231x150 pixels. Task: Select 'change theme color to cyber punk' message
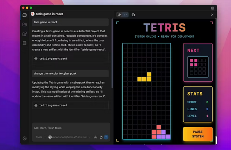pos(70,73)
